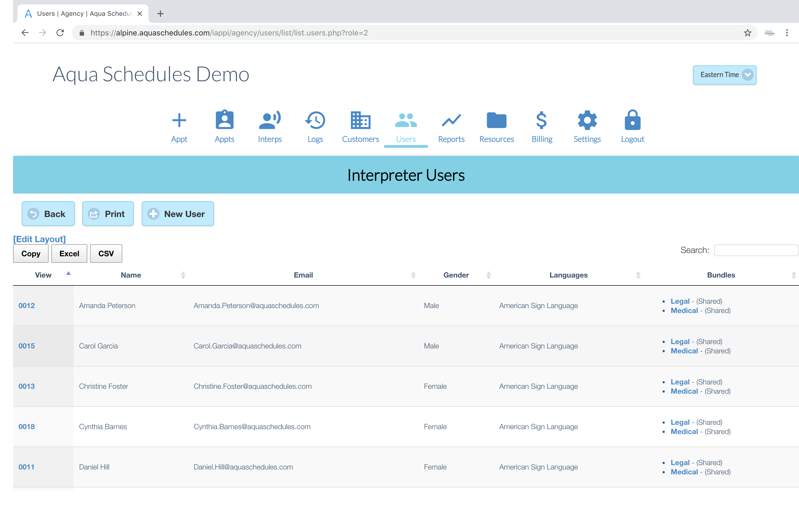Sort the table by Gender column
The height and width of the screenshot is (506, 799).
coord(456,275)
